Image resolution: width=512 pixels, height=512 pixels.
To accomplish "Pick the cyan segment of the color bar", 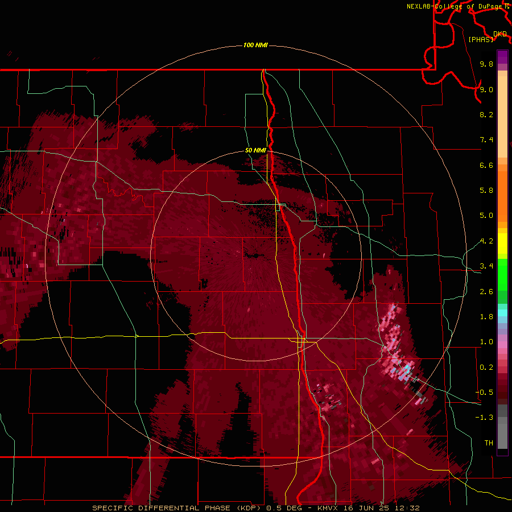I will tap(502, 313).
